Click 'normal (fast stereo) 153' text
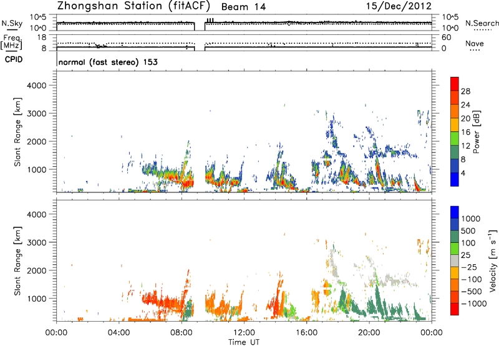The width and height of the screenshot is (499, 346). click(x=108, y=62)
